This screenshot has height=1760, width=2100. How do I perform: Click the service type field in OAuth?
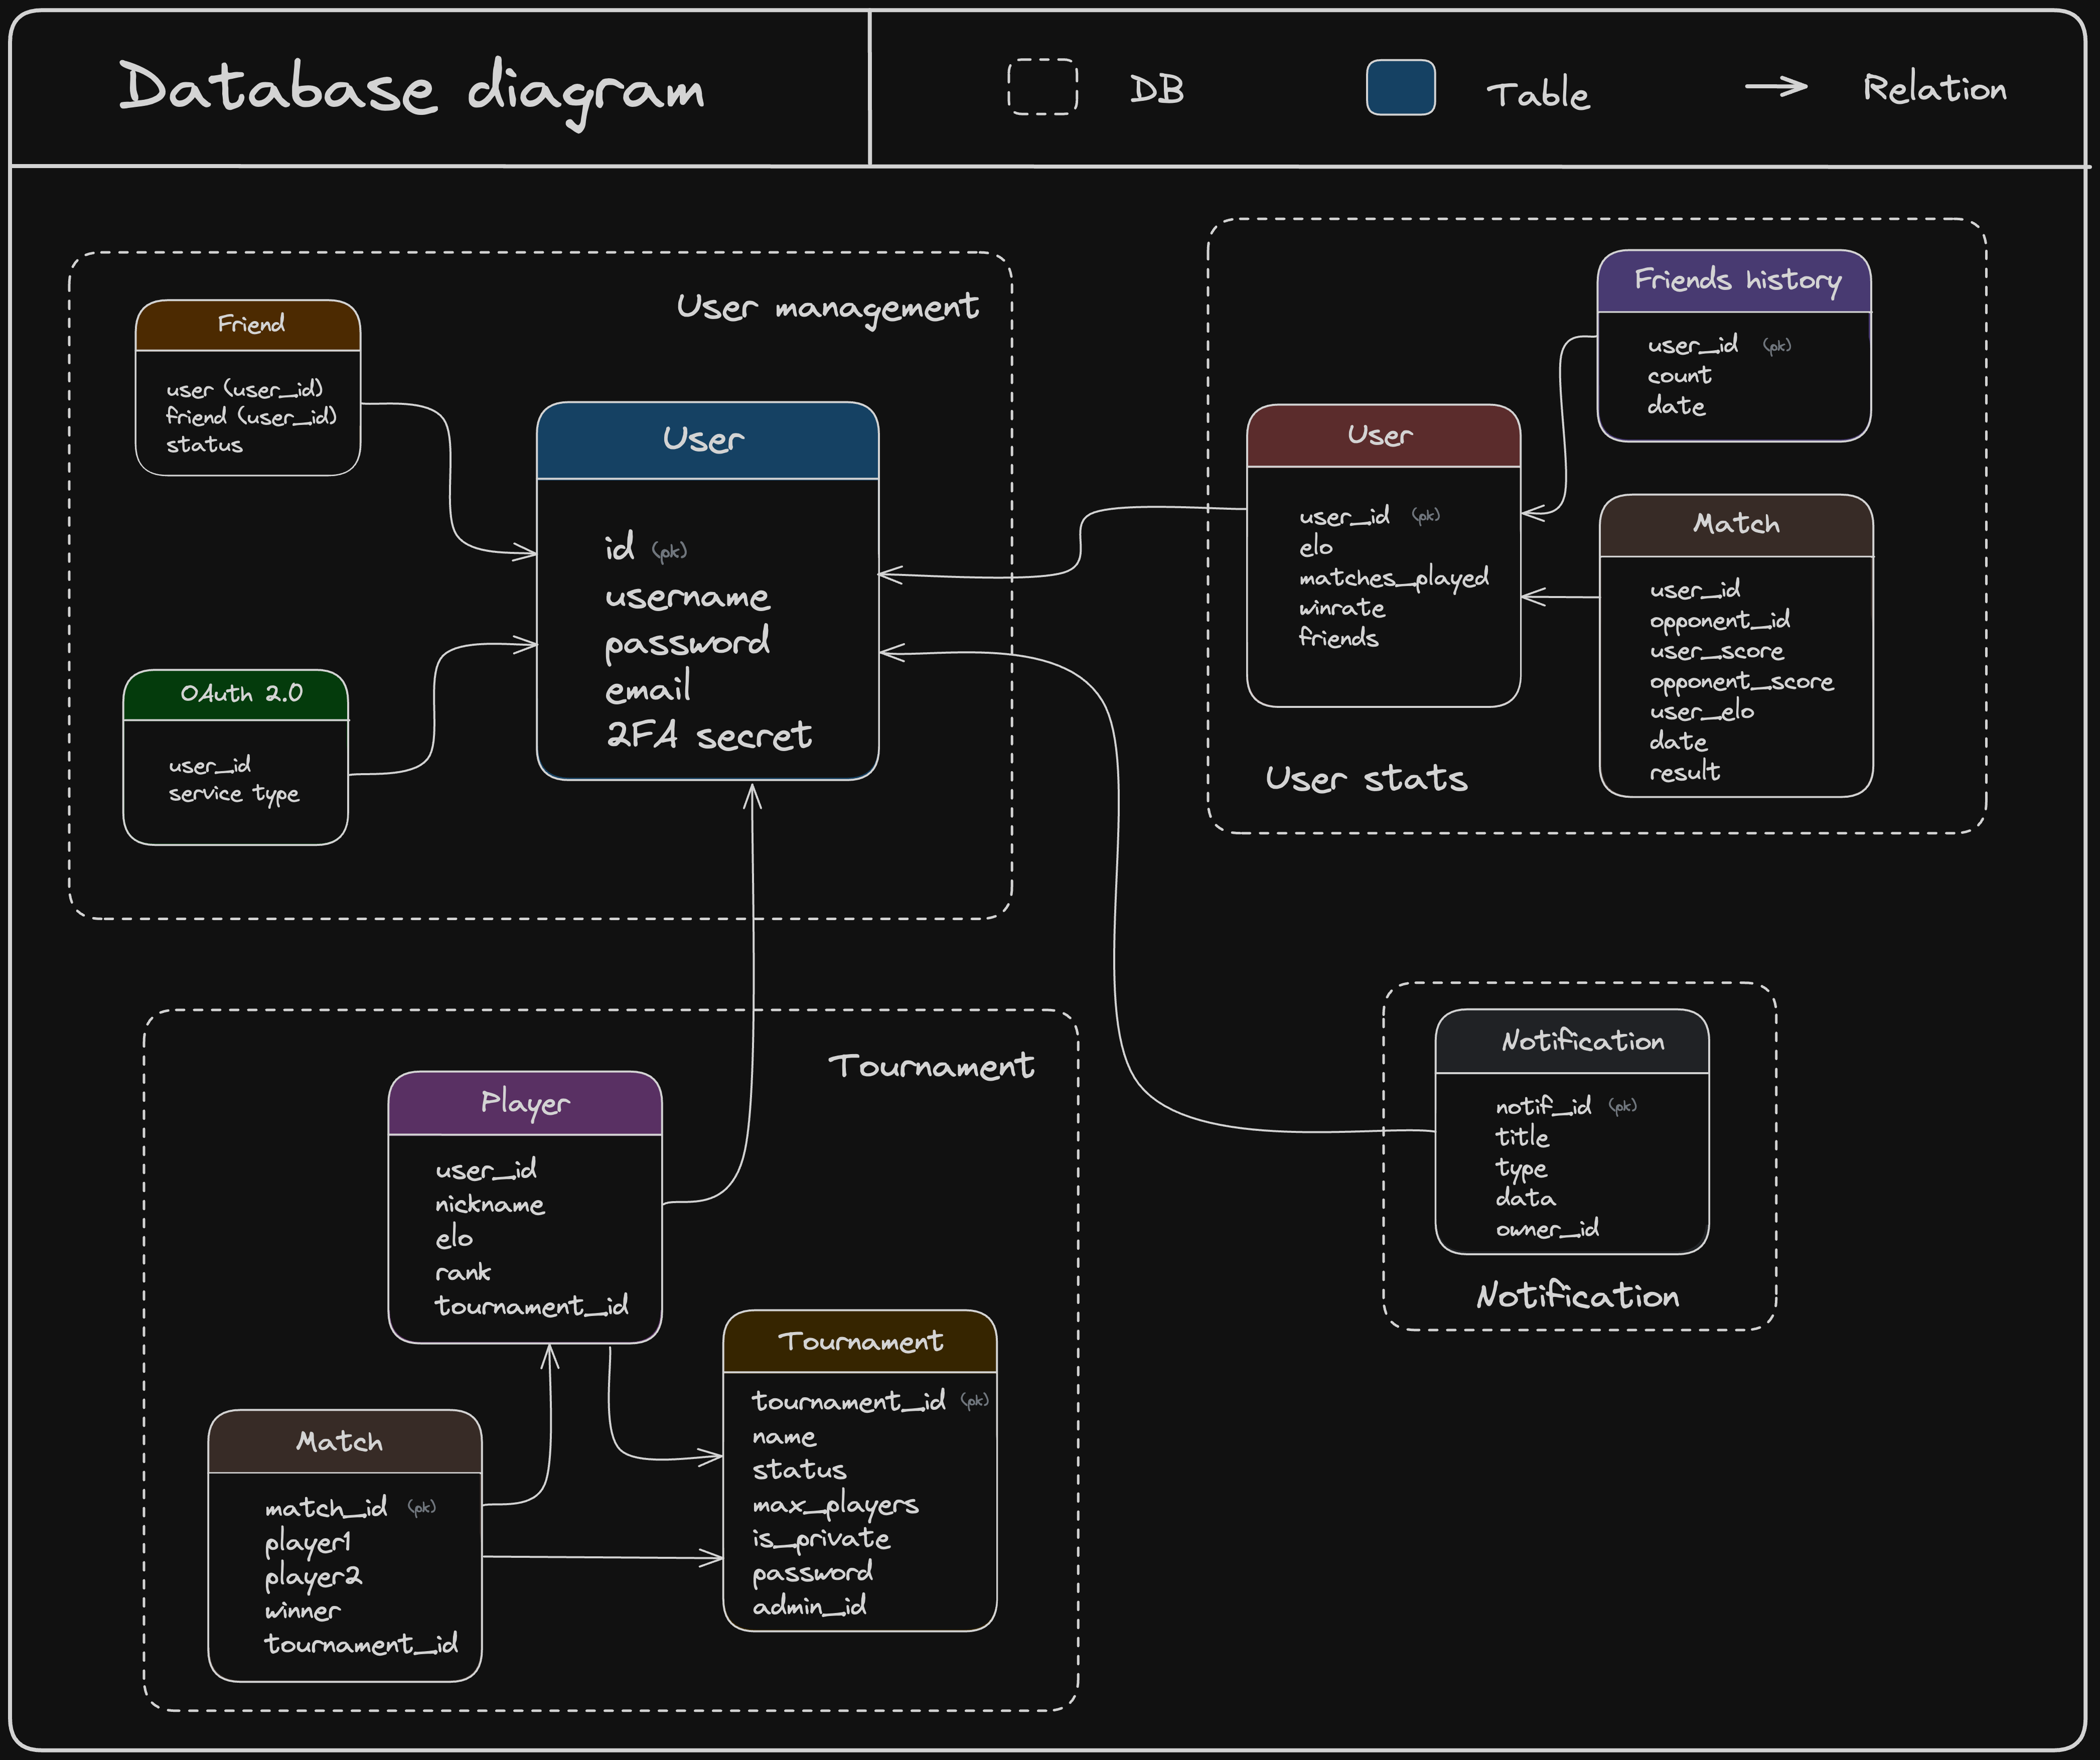(233, 794)
